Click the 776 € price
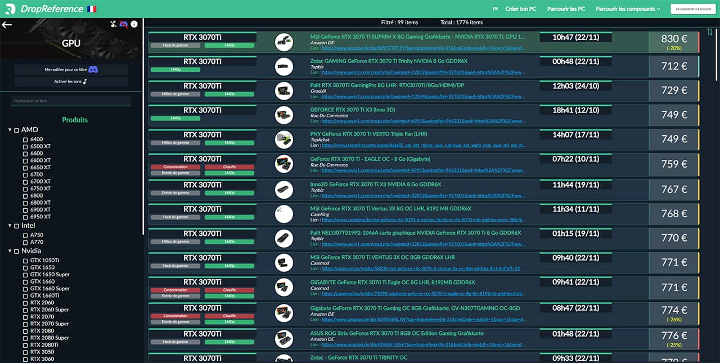Viewport: 720px width, 363px height. (674, 335)
